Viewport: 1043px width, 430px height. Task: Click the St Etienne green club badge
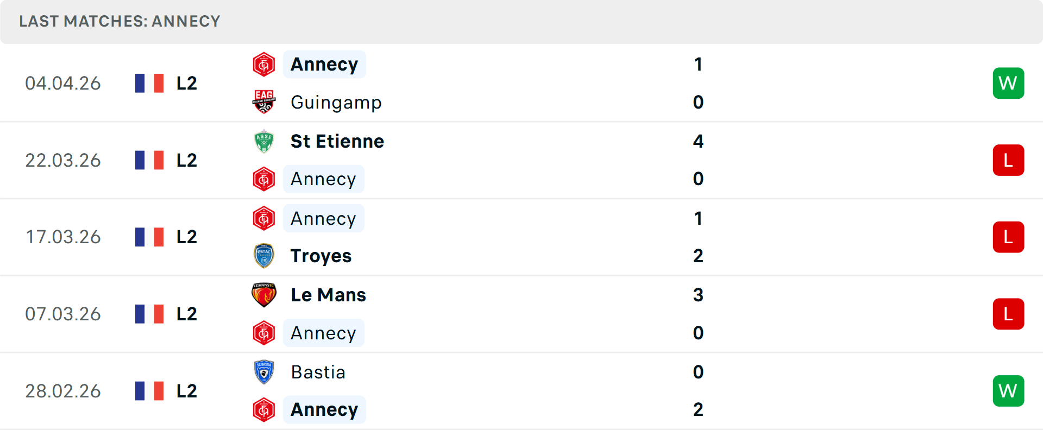click(264, 141)
